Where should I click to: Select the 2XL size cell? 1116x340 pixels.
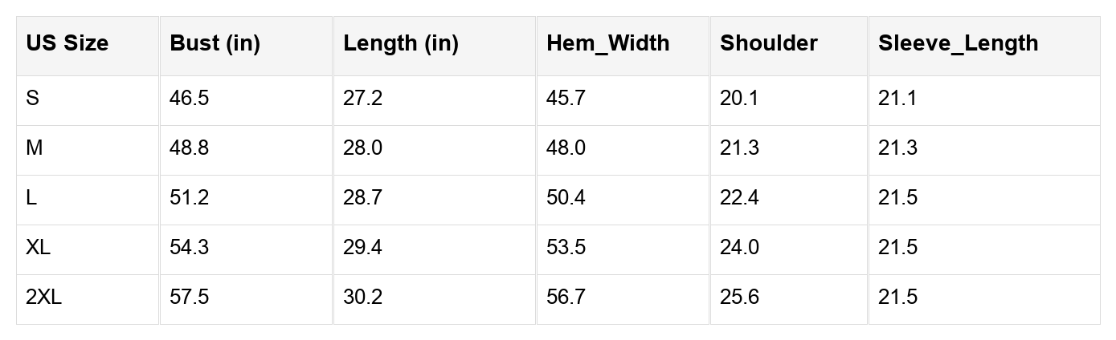tap(43, 297)
